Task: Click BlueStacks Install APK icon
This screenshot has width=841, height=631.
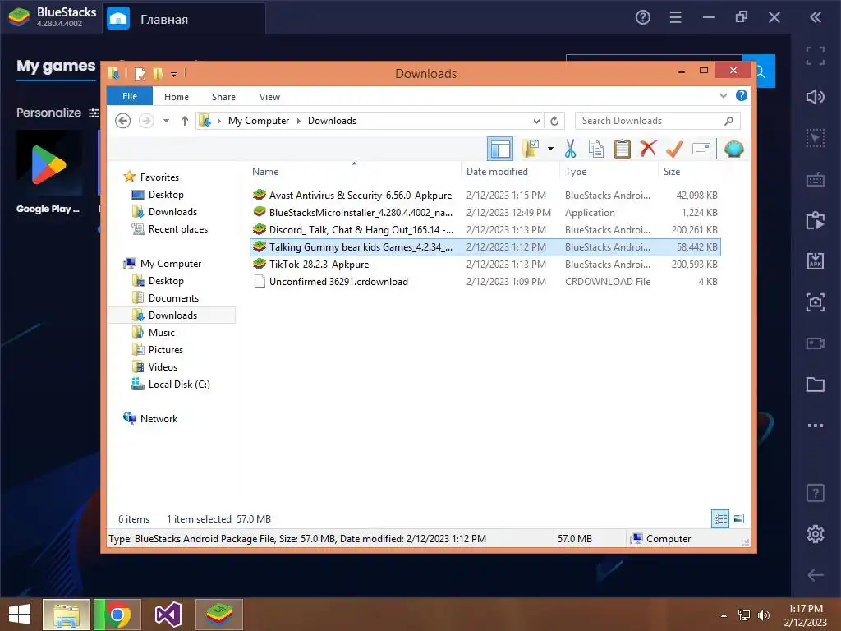Action: click(816, 261)
